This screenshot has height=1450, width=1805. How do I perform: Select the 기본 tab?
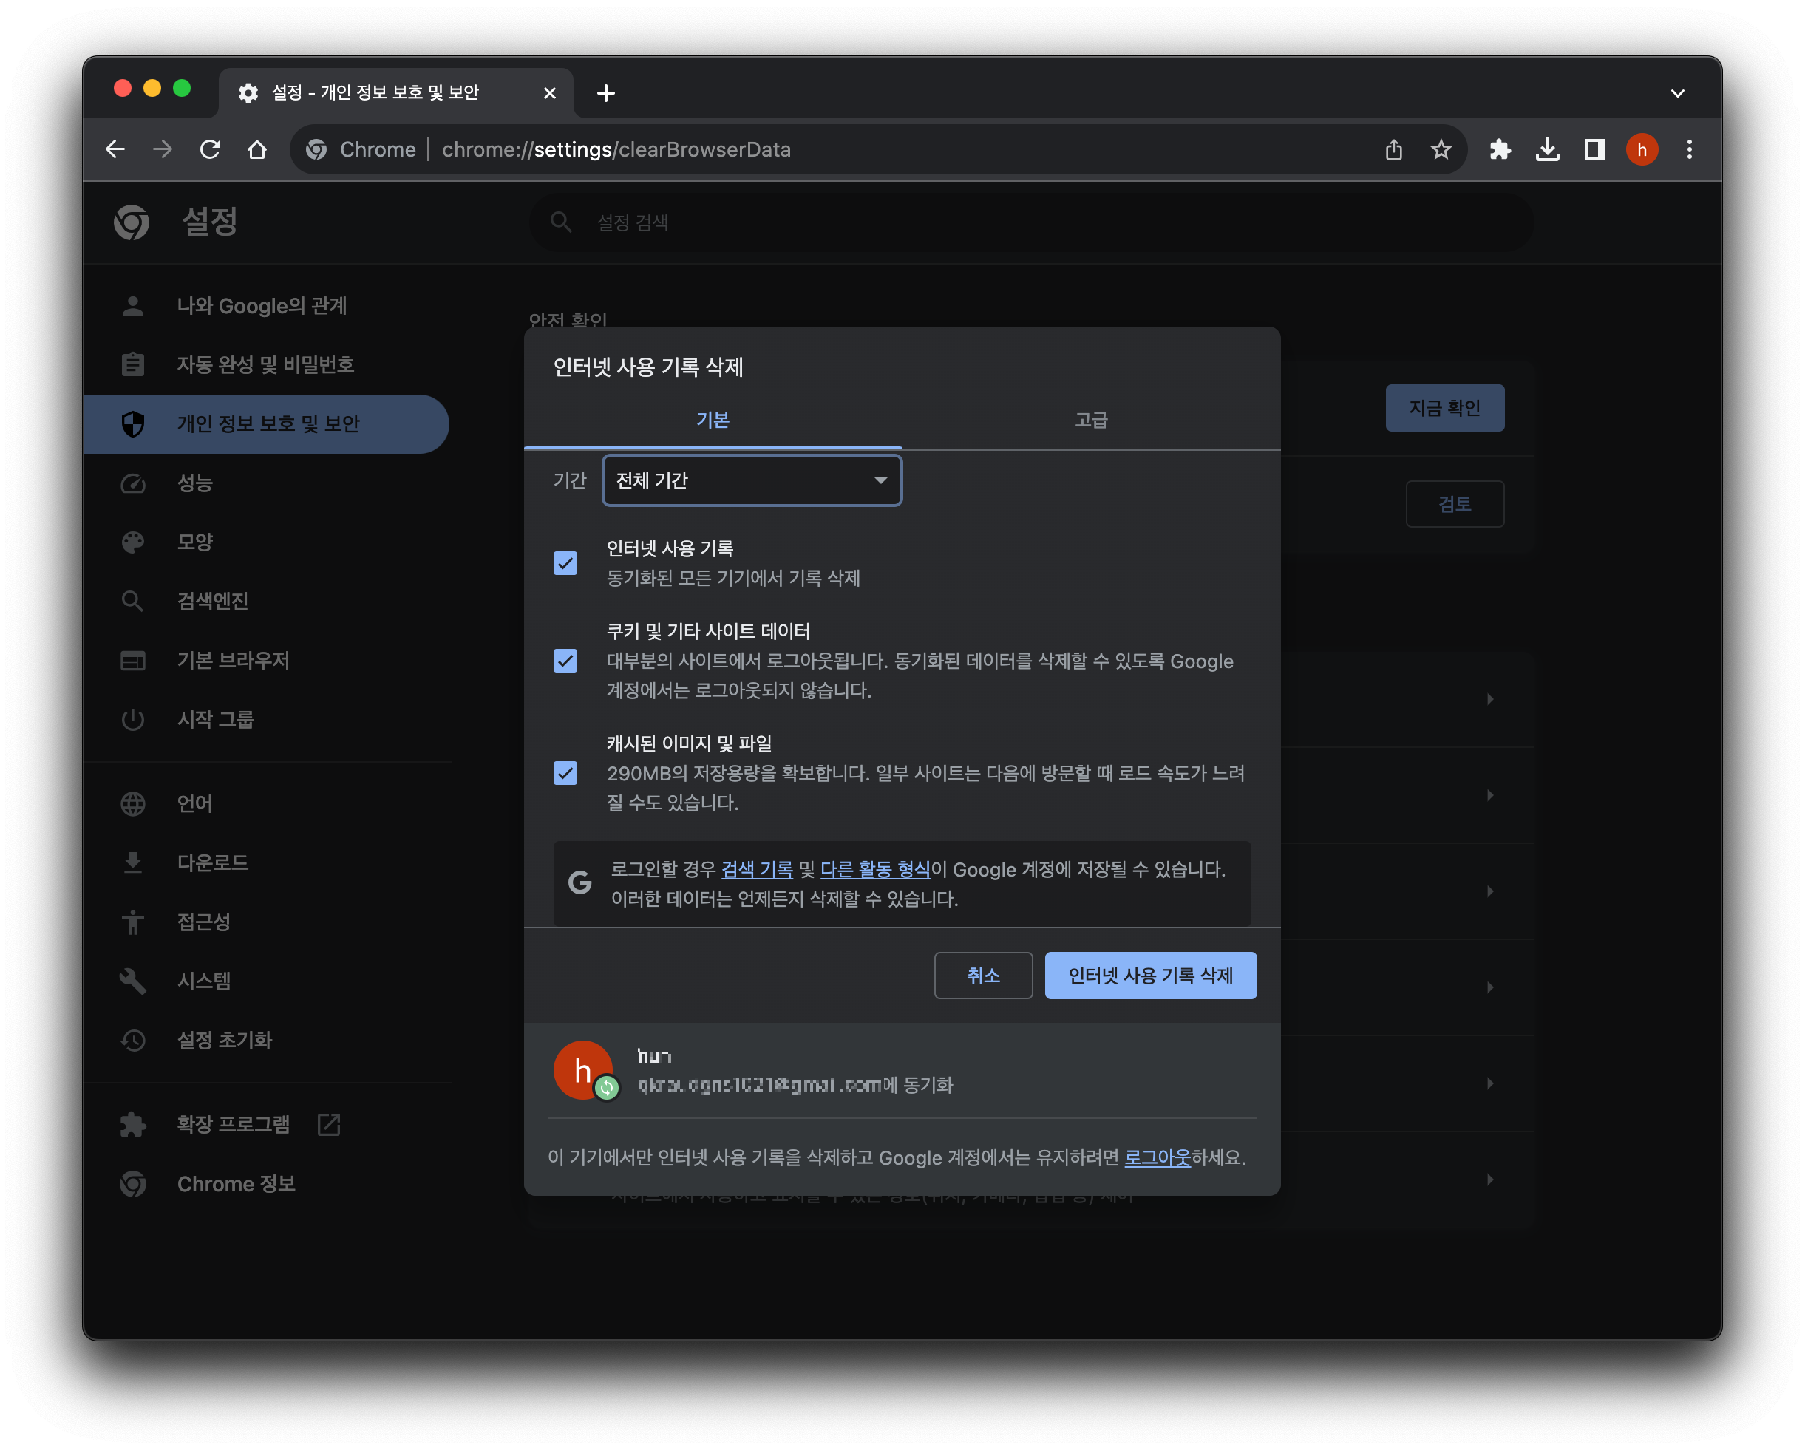coord(713,421)
